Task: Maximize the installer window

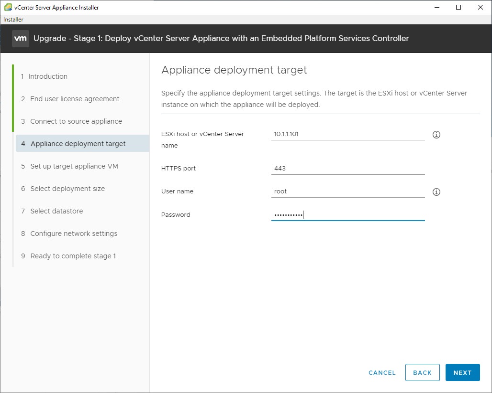Action: tap(458, 7)
